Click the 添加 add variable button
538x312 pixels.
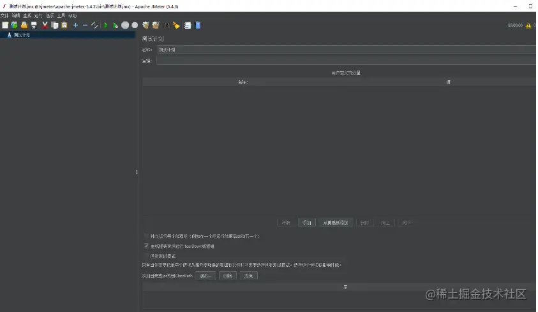click(x=307, y=223)
